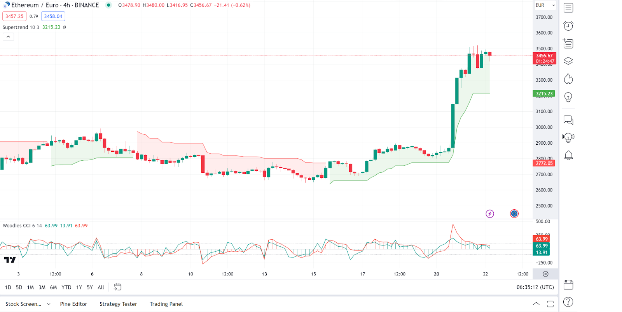
Task: Open the Object tree layers icon
Action: [x=568, y=61]
